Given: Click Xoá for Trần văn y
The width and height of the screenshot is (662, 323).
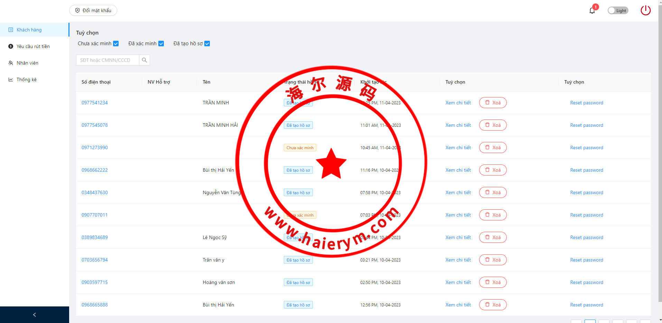Looking at the screenshot, I should click(x=493, y=260).
